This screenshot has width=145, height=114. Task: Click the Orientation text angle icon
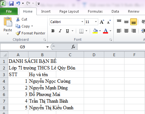coord(143,22)
